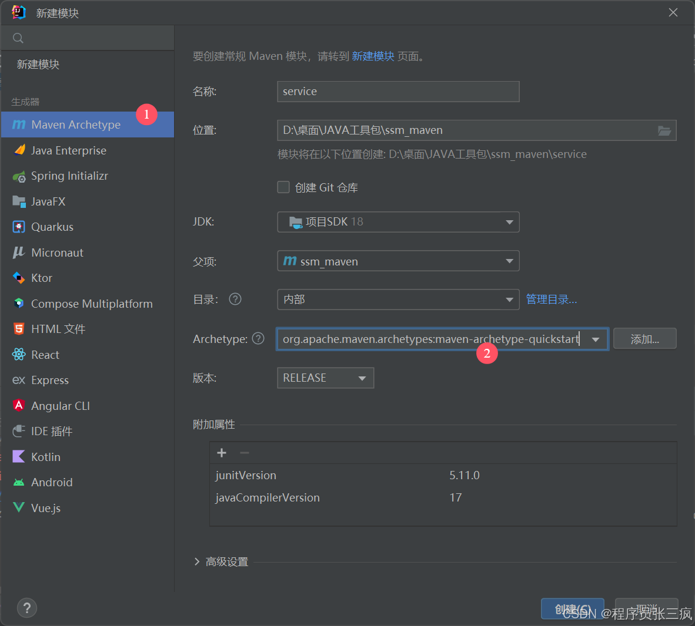Screen dimensions: 695x626
Task: Click the 名称 field containing service
Action: click(x=398, y=92)
